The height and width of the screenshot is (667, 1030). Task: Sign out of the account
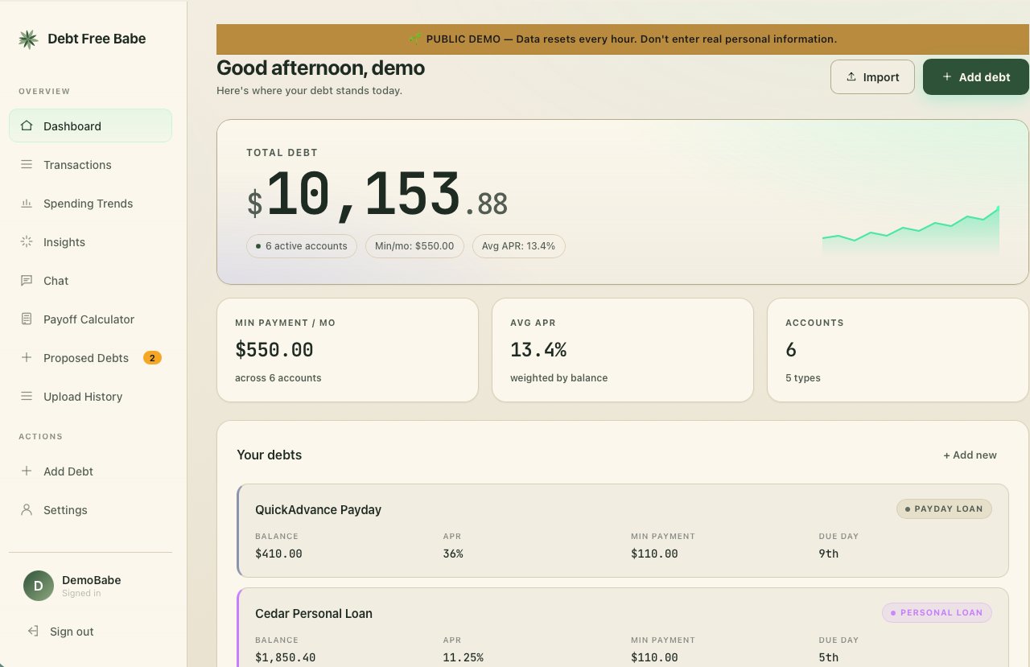pyautogui.click(x=90, y=631)
